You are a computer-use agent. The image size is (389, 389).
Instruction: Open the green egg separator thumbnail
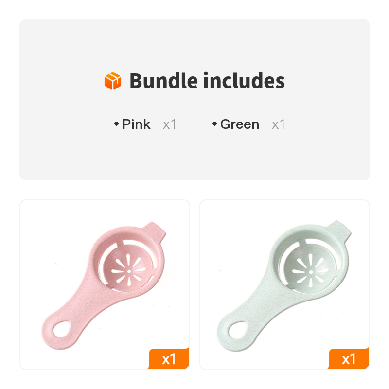pyautogui.click(x=284, y=284)
